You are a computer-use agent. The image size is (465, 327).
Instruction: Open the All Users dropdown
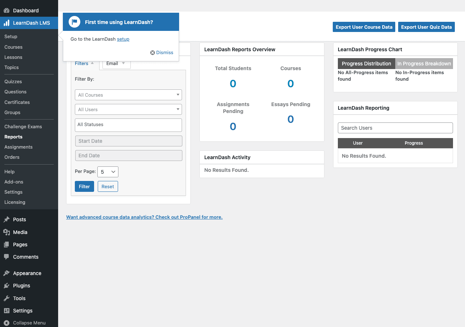128,109
